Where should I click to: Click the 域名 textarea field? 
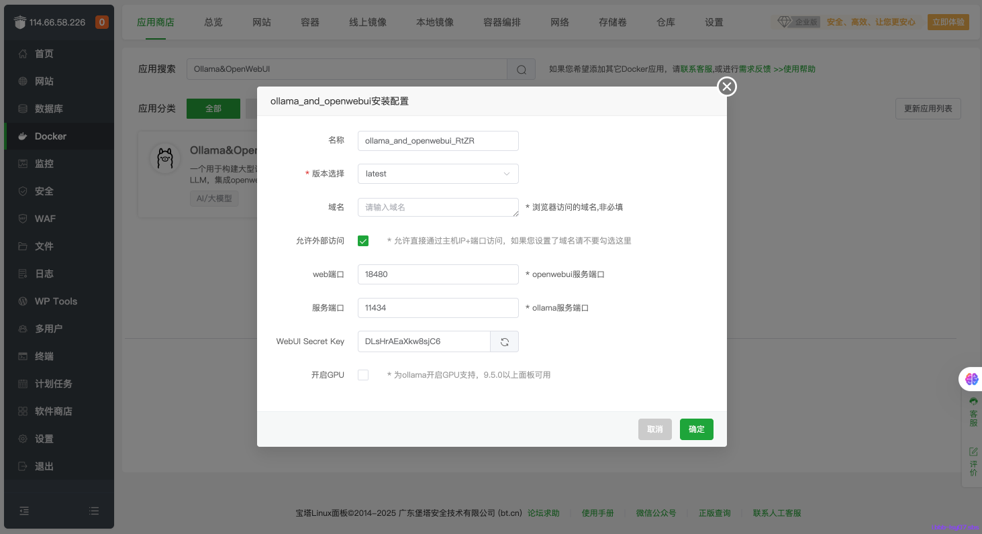point(438,207)
